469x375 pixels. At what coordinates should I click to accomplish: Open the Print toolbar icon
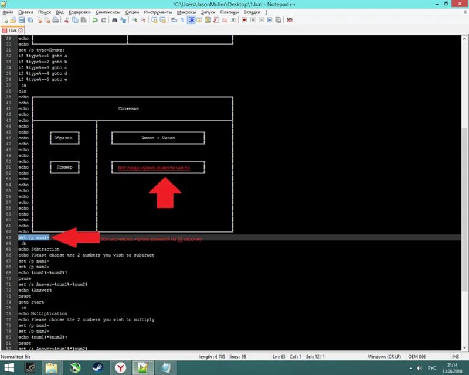[x=54, y=21]
